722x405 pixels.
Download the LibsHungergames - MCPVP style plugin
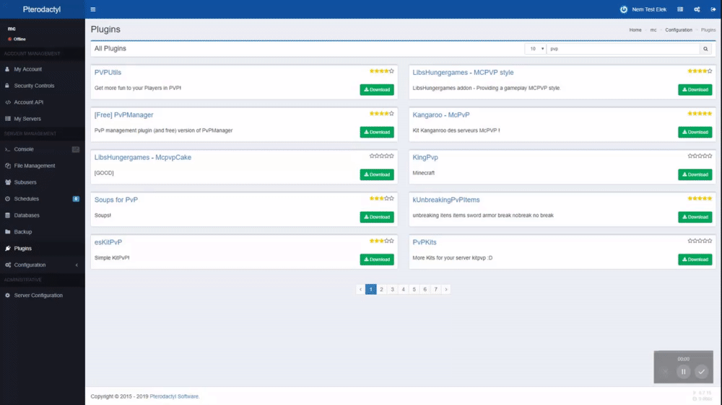click(695, 89)
